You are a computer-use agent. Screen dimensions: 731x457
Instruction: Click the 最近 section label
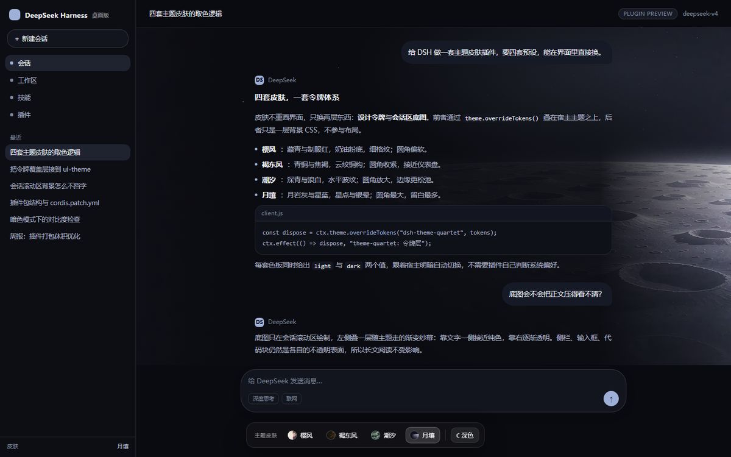[x=16, y=138]
